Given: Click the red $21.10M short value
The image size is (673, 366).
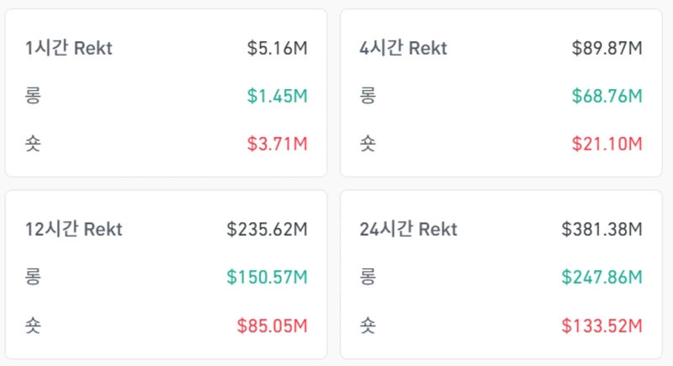Looking at the screenshot, I should (607, 144).
